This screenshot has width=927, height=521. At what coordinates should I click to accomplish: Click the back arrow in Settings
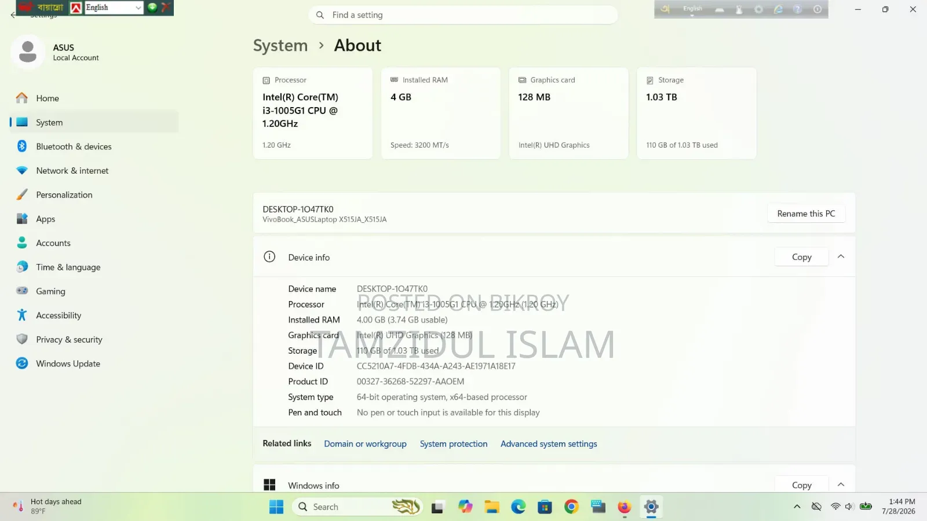point(13,16)
